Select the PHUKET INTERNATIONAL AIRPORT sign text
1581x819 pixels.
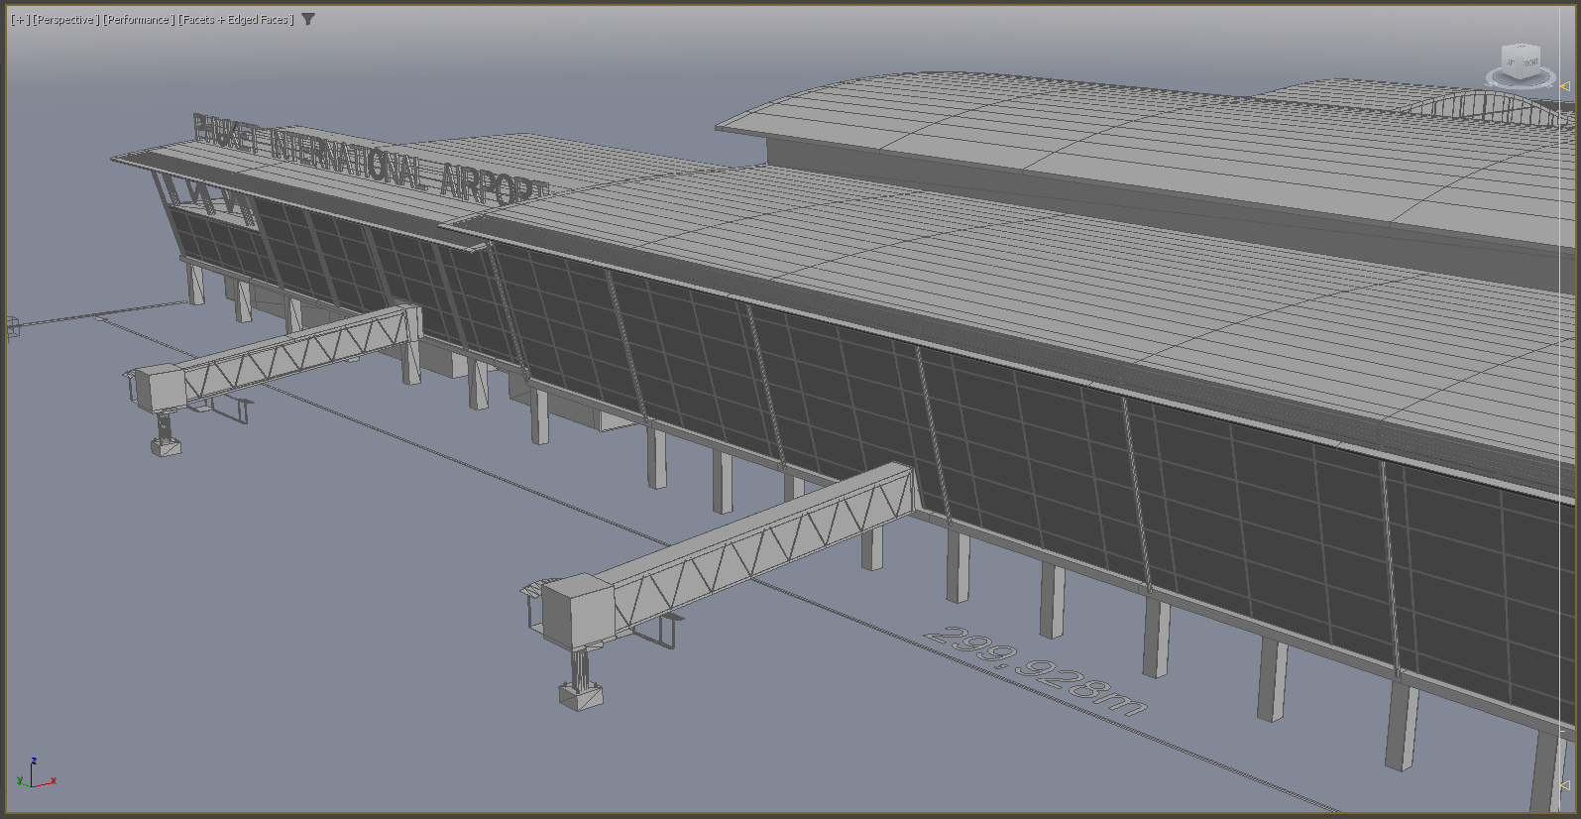point(370,161)
